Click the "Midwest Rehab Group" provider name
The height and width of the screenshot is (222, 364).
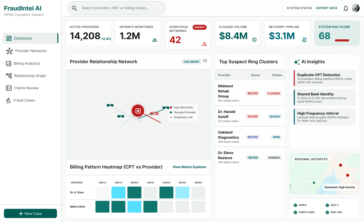pyautogui.click(x=226, y=91)
